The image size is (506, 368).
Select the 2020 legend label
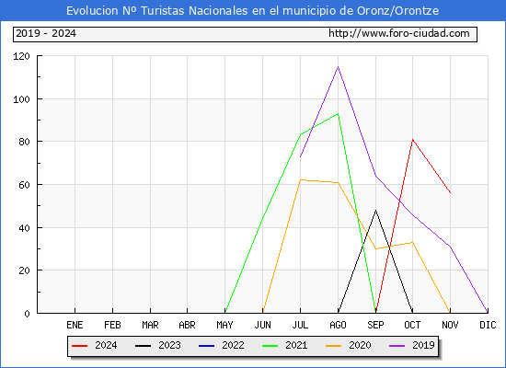tap(360, 345)
